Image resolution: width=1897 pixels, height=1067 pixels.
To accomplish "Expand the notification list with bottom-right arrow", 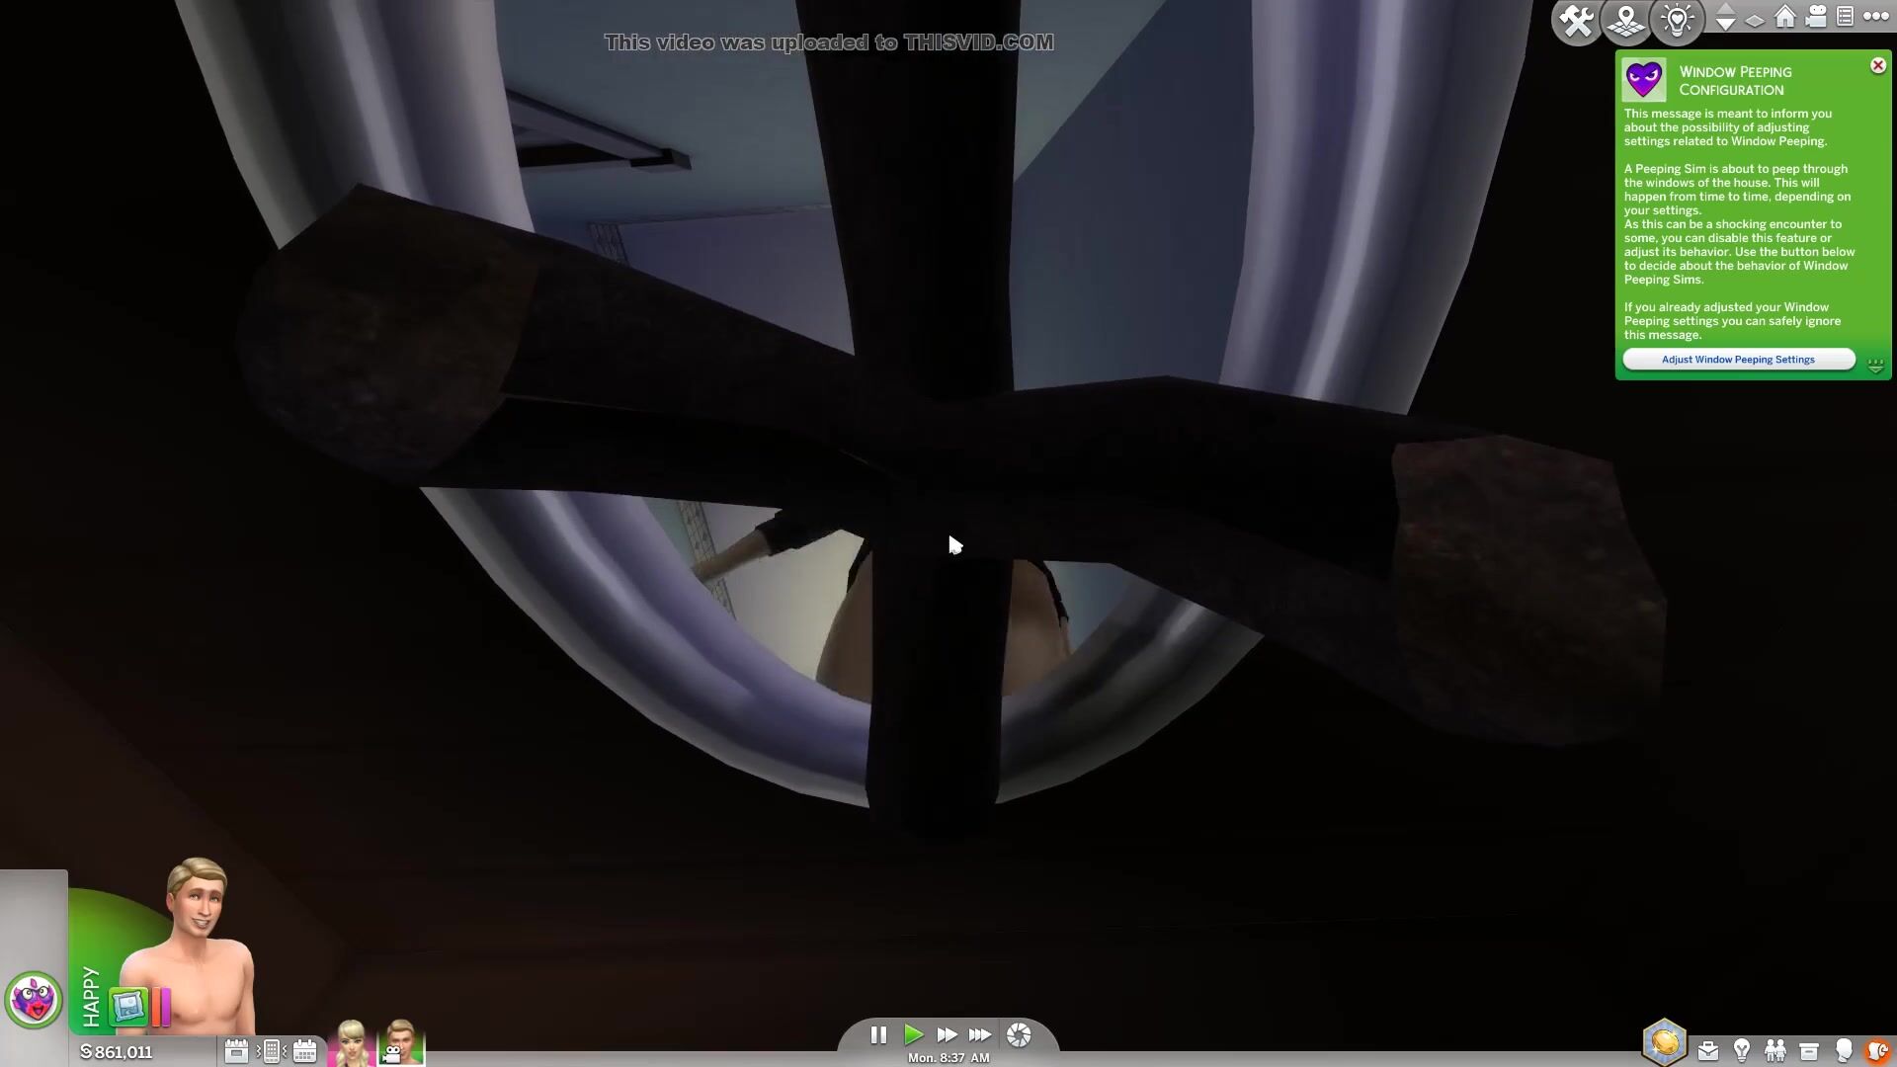I will [1875, 365].
